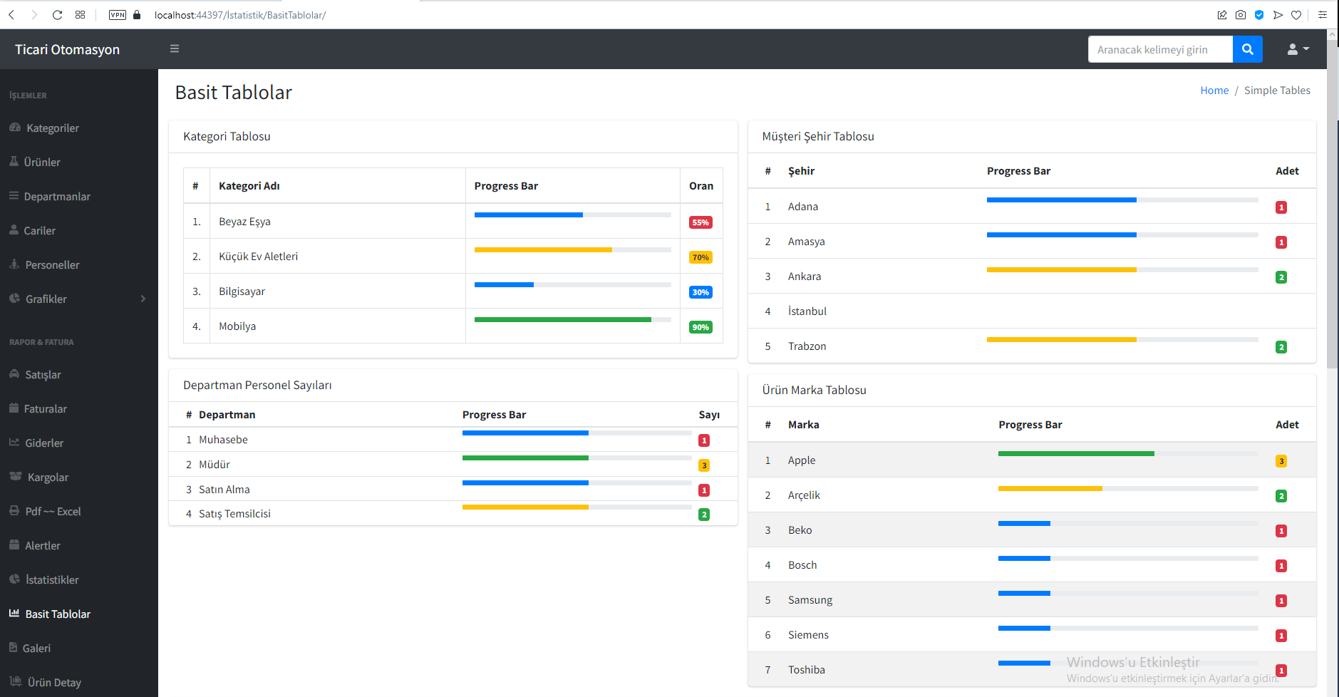The height and width of the screenshot is (697, 1339).
Task: Click the browser heart bookmark icon
Action: (x=1296, y=14)
